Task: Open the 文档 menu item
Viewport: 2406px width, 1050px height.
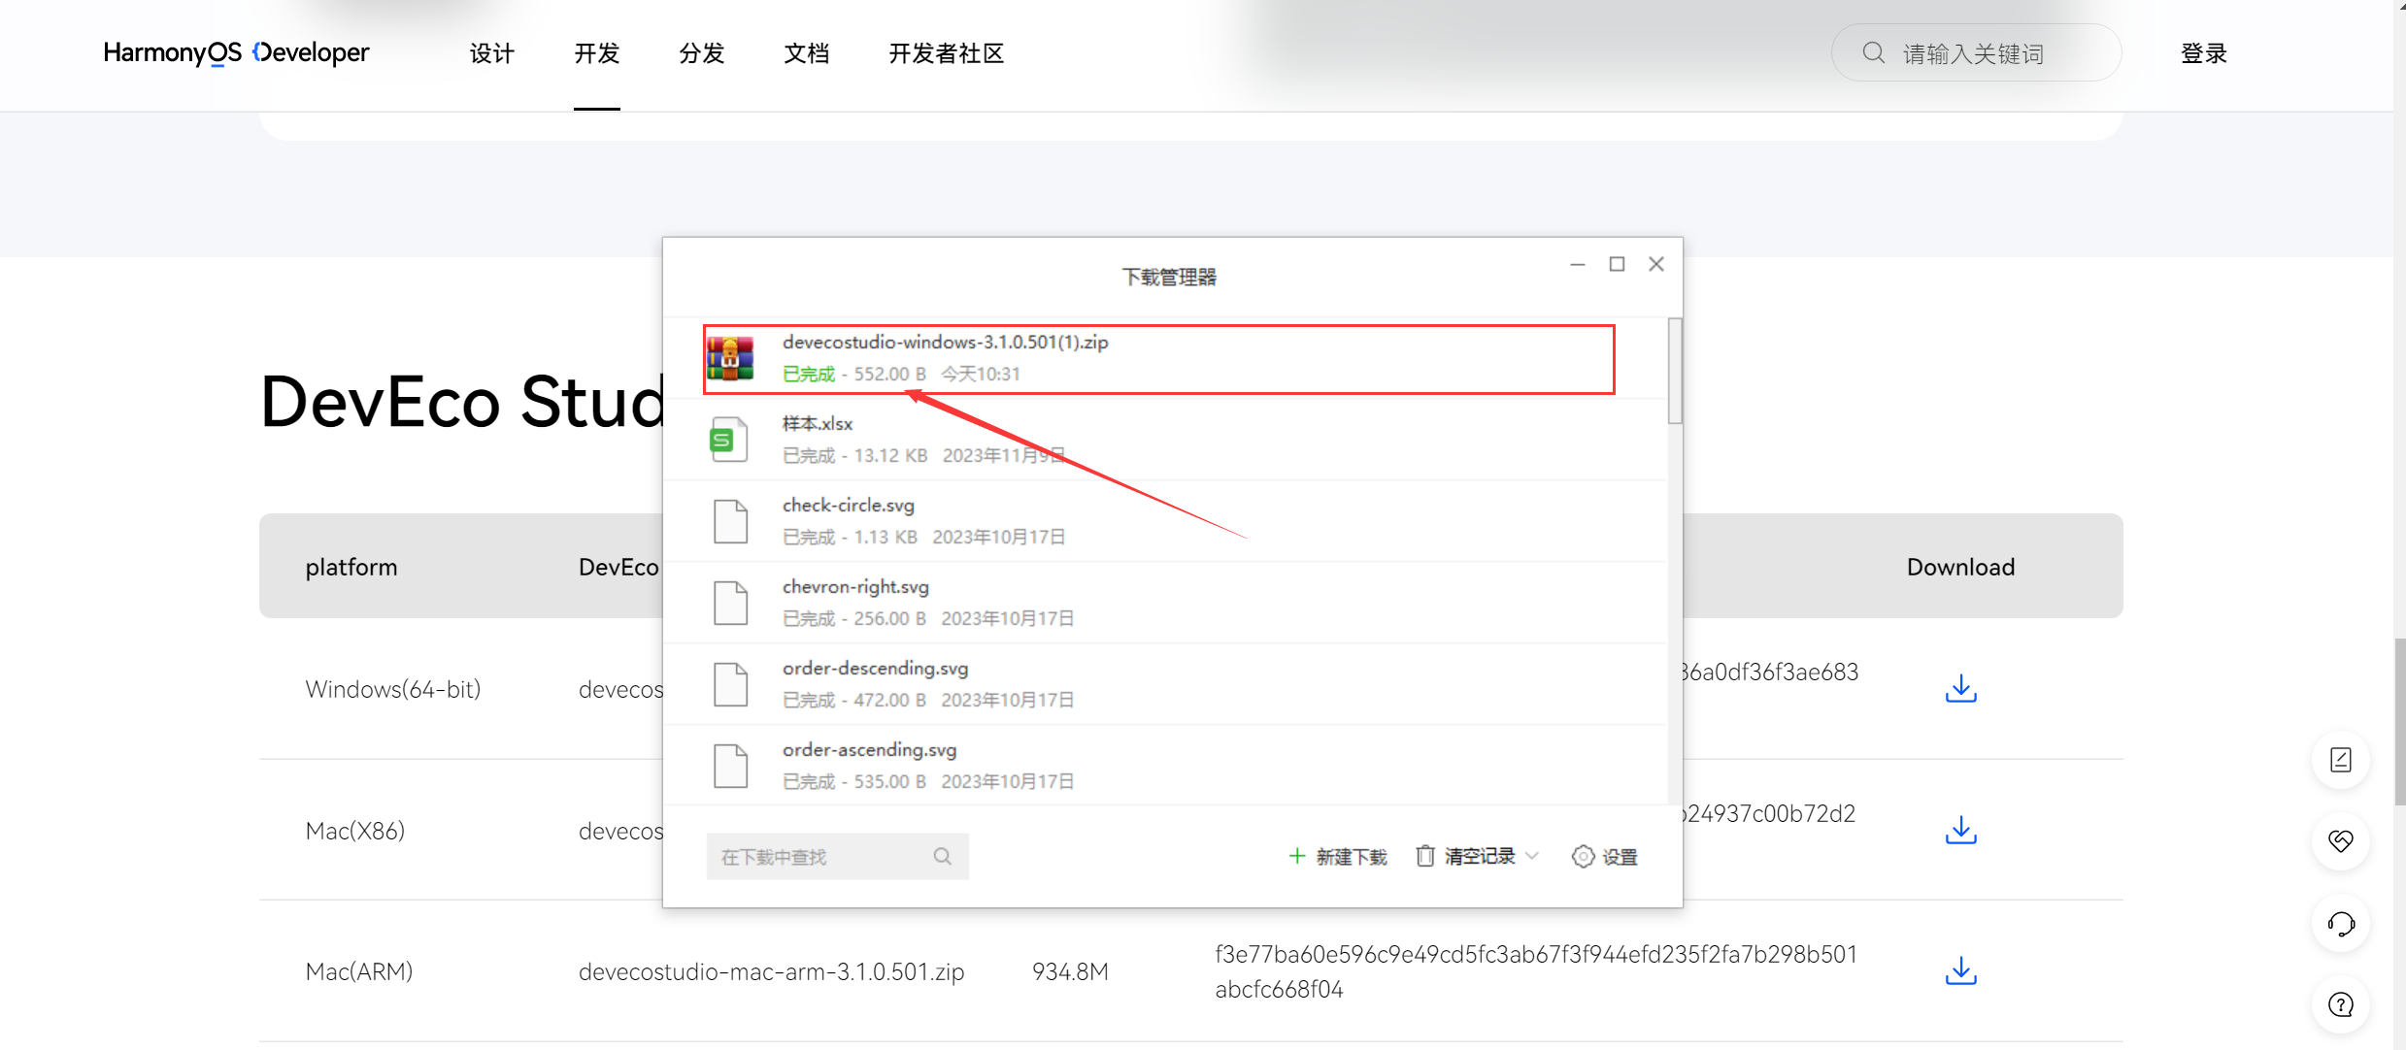Action: pos(806,53)
